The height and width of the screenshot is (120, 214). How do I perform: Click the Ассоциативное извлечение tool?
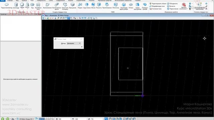[200, 6]
